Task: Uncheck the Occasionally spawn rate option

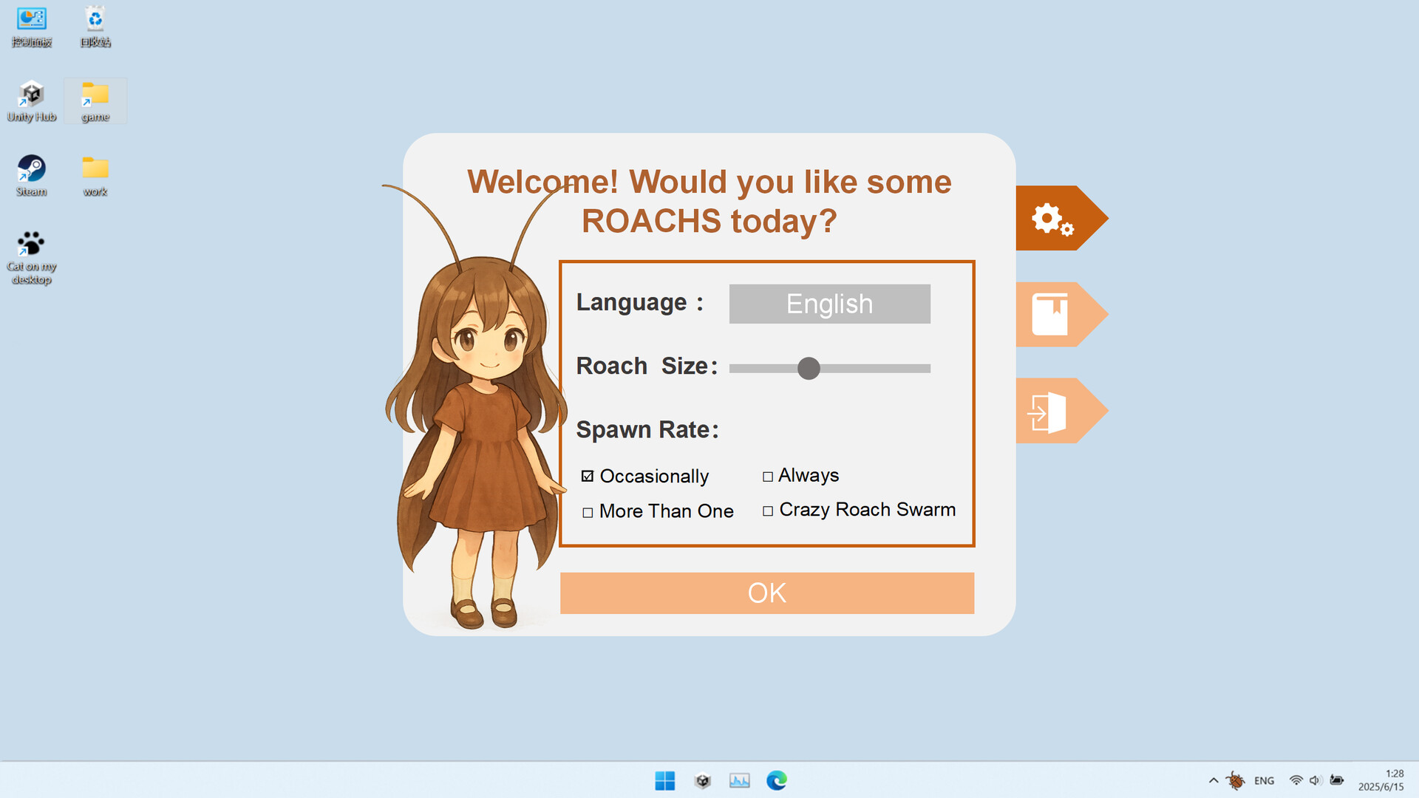Action: 588,476
